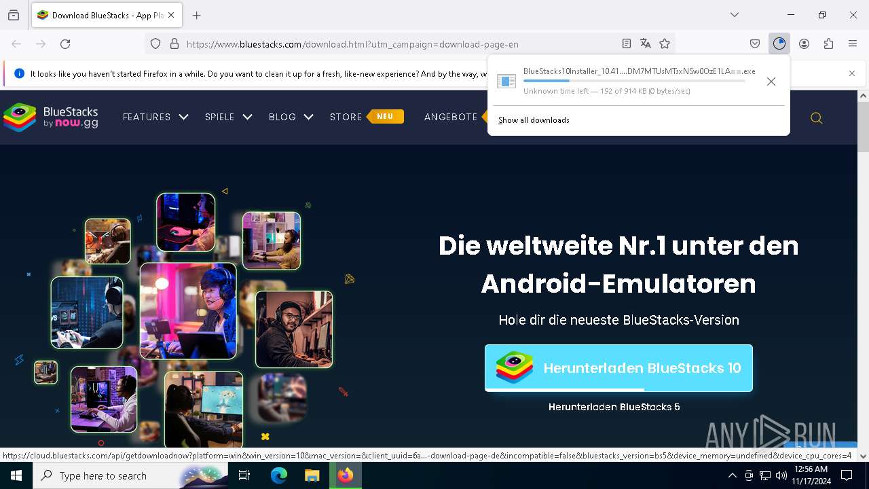Bookmark this page with star icon
869x489 pixels.
pyautogui.click(x=665, y=44)
